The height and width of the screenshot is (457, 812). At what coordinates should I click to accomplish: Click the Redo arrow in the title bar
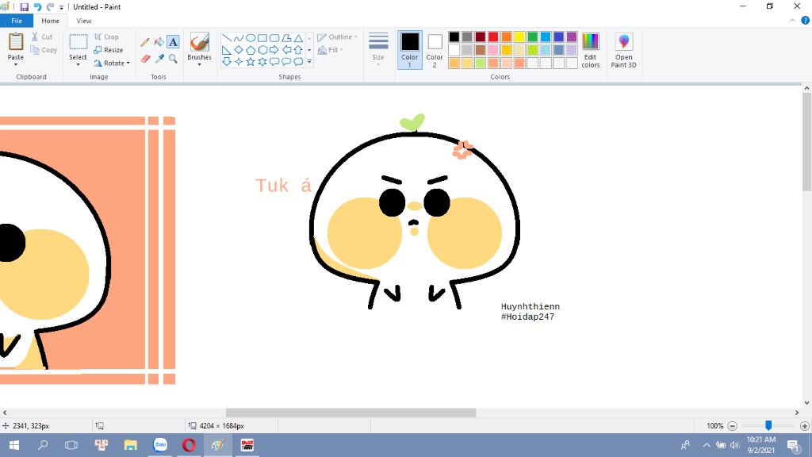point(50,6)
